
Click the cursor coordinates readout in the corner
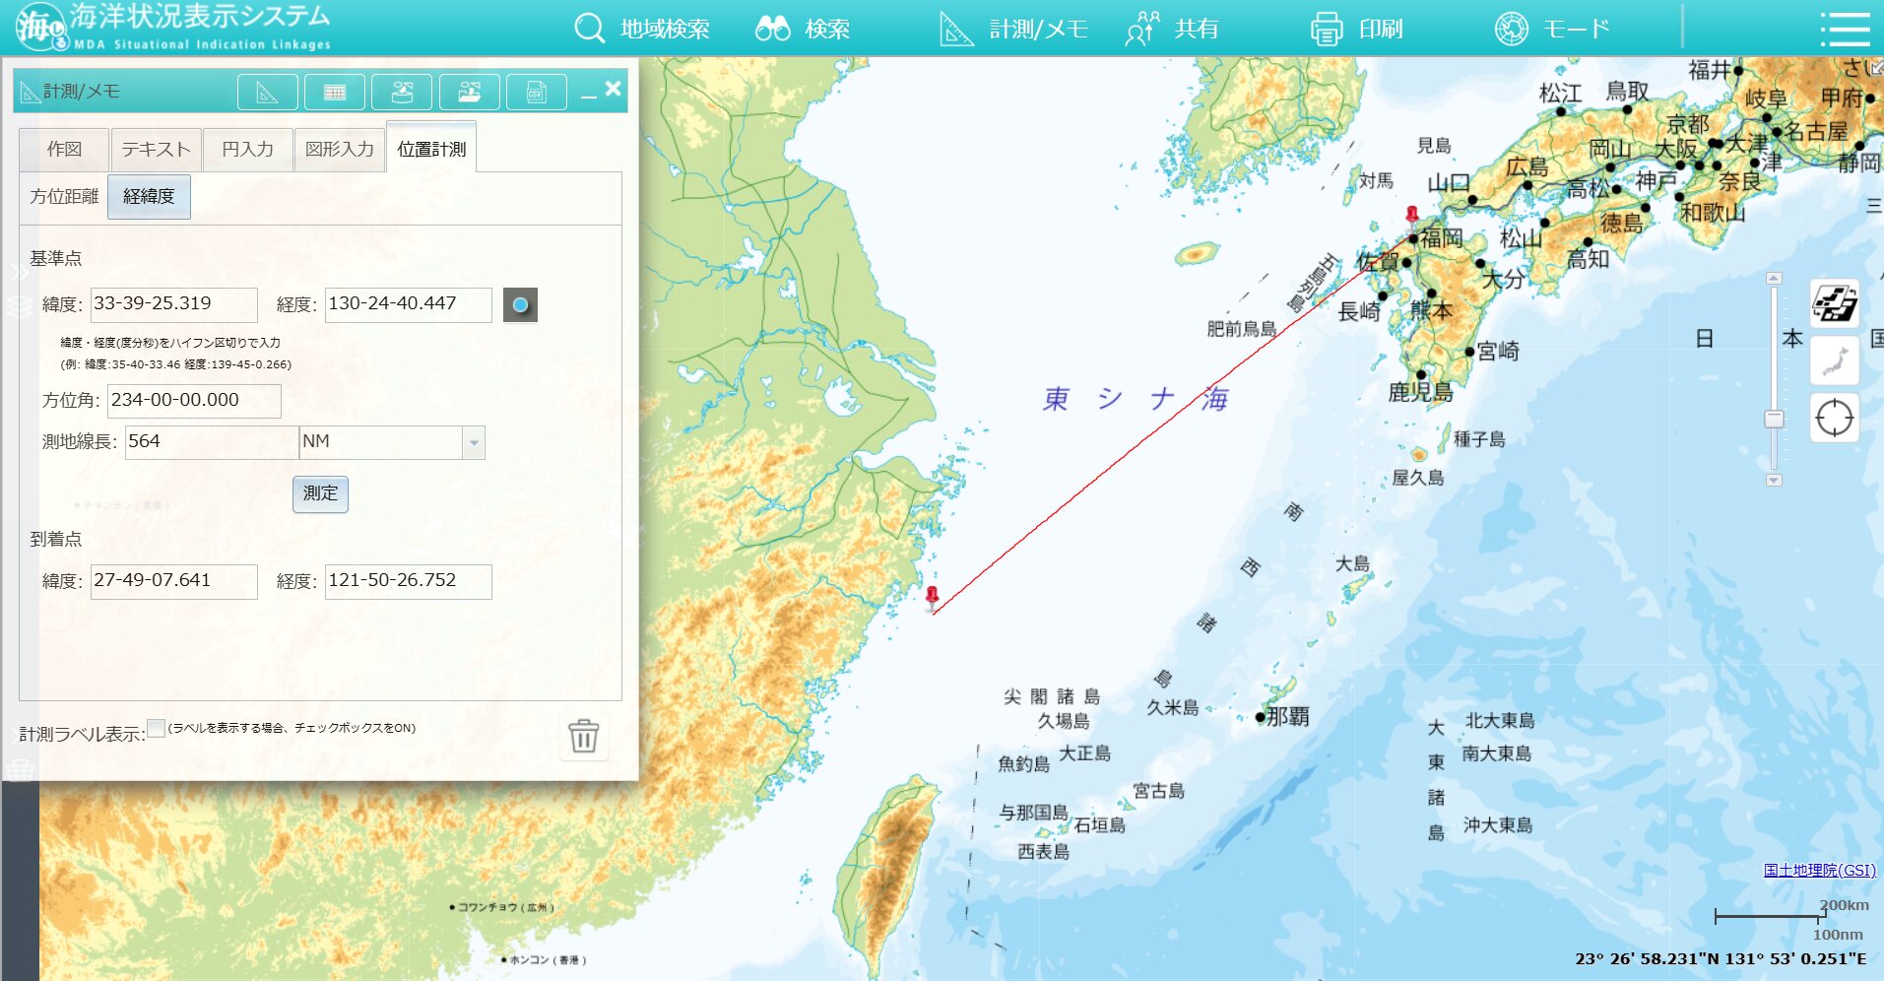pyautogui.click(x=1721, y=958)
